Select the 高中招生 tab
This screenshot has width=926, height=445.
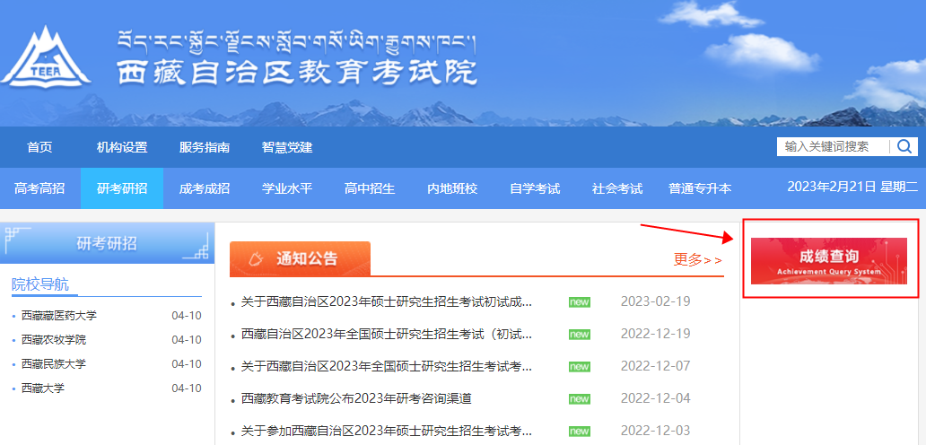tap(370, 189)
